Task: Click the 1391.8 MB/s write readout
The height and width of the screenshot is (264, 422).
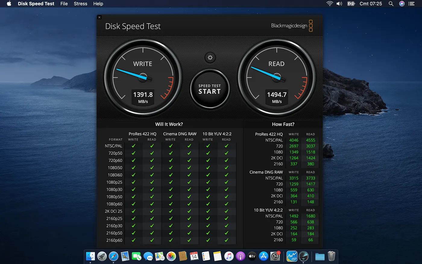Action: [143, 97]
